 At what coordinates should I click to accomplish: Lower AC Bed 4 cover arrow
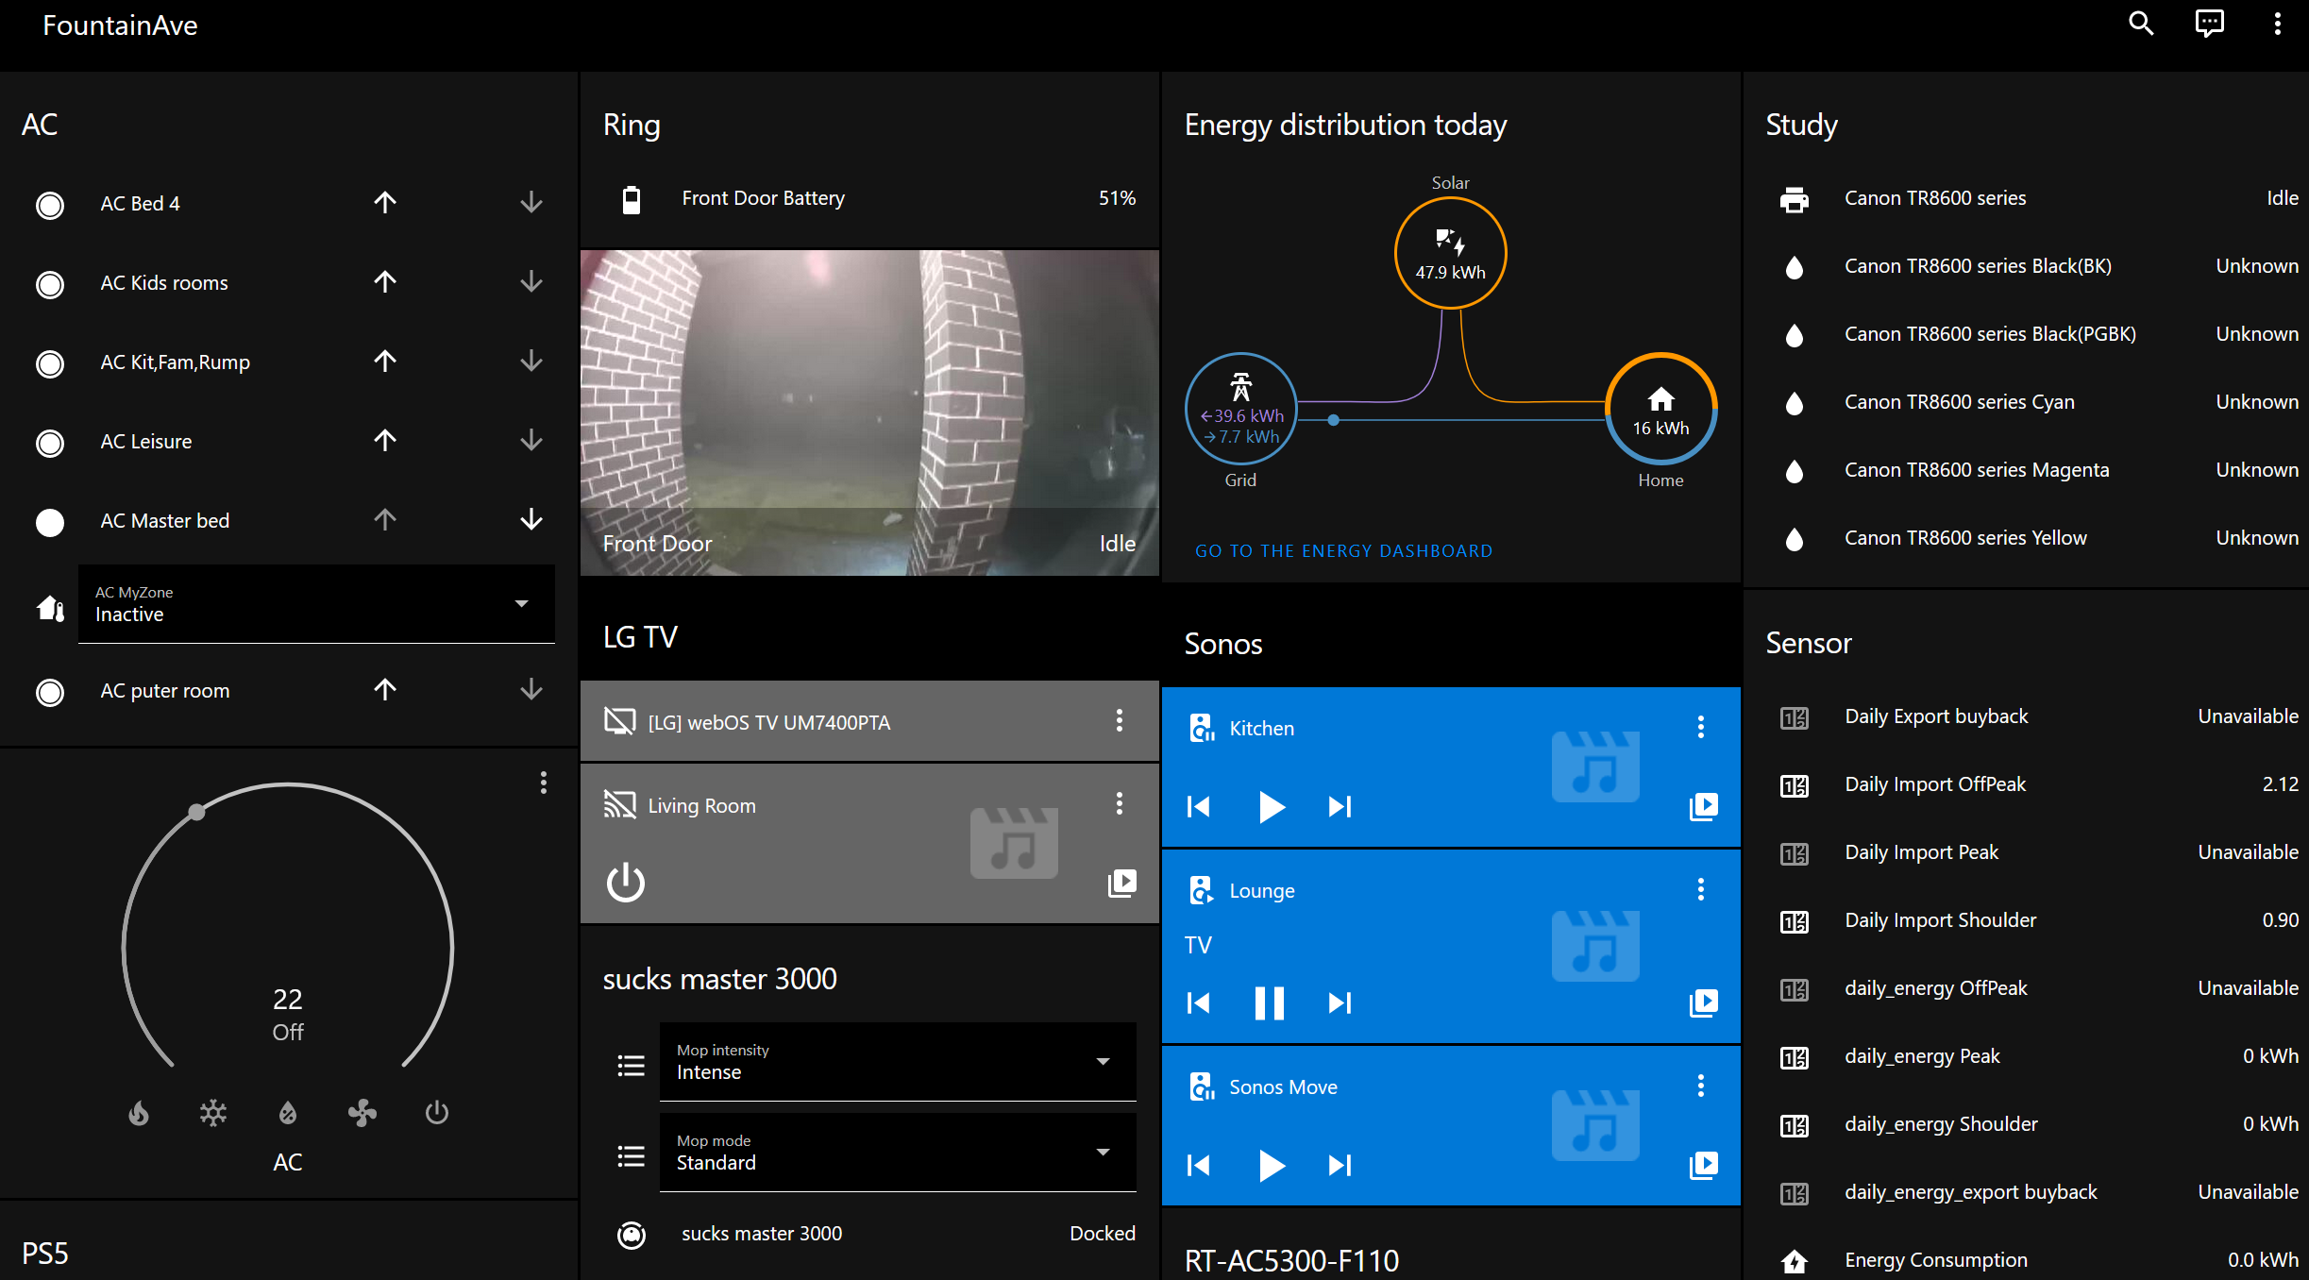coord(531,202)
